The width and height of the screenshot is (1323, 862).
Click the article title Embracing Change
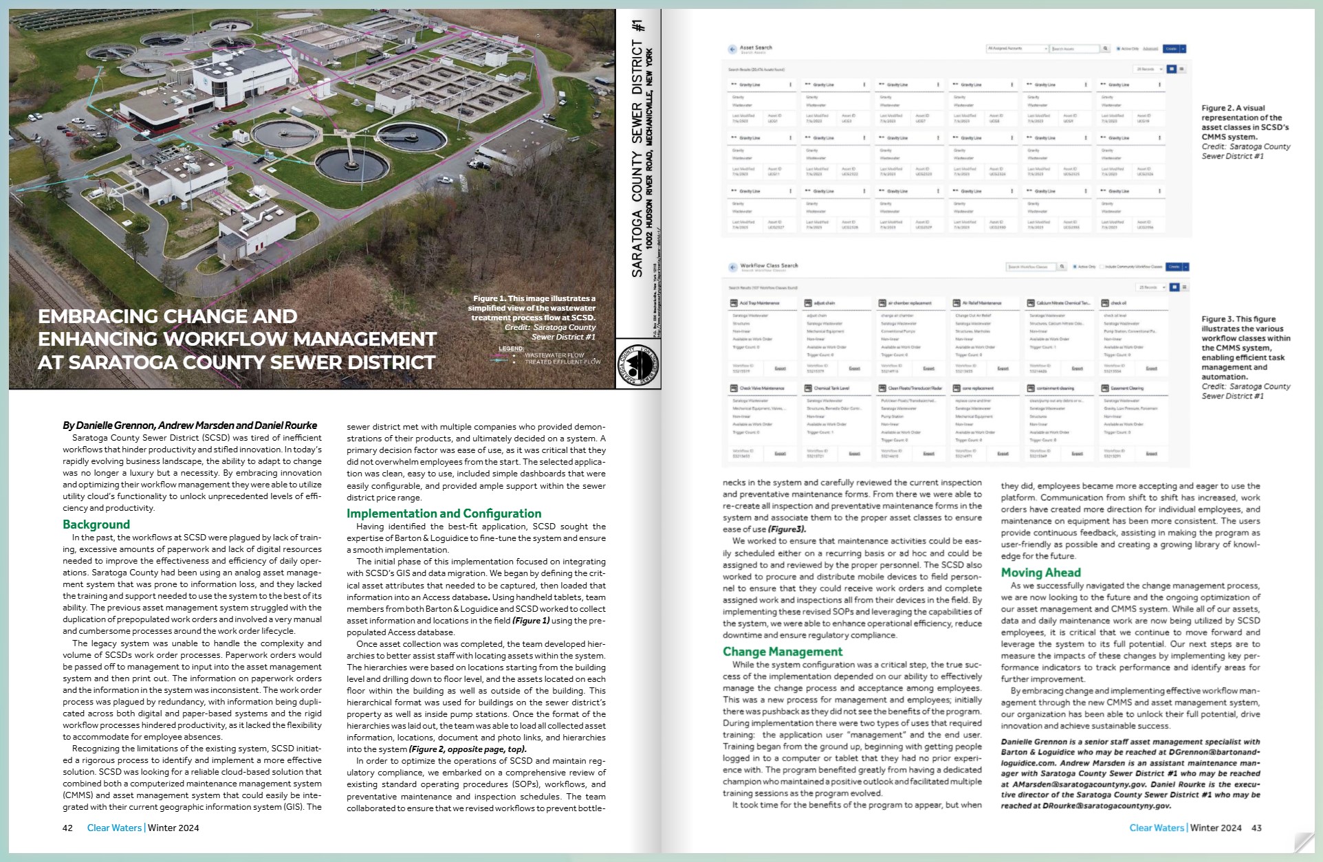click(x=237, y=339)
